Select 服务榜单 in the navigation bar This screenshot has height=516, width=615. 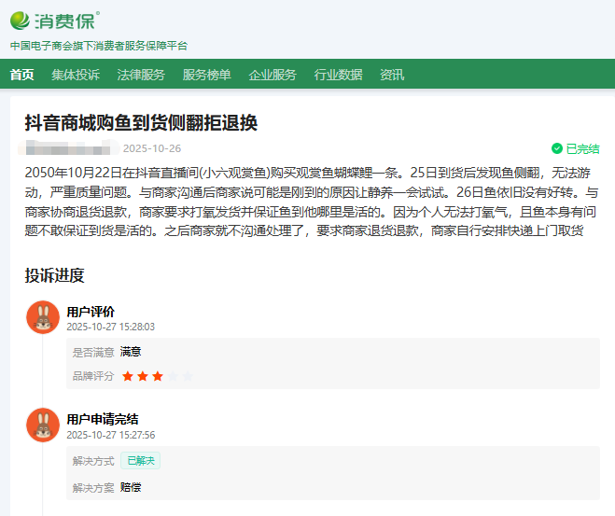click(206, 75)
